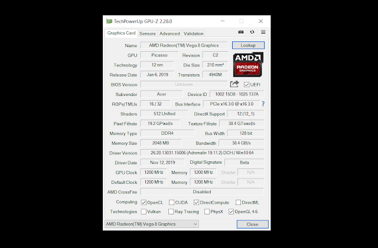Click the Bus Width field 128 bit
The width and height of the screenshot is (378, 248).
pos(246,133)
